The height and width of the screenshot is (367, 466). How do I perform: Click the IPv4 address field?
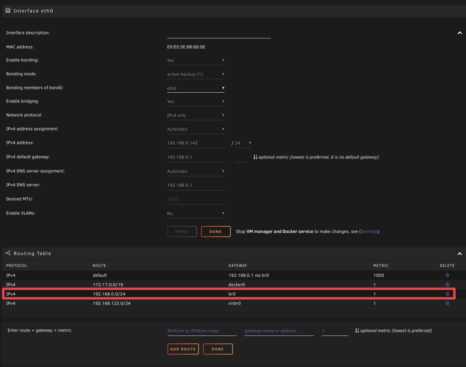click(x=196, y=143)
